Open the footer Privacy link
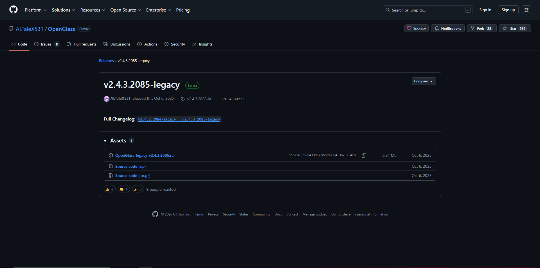This screenshot has height=268, width=540. [213, 214]
